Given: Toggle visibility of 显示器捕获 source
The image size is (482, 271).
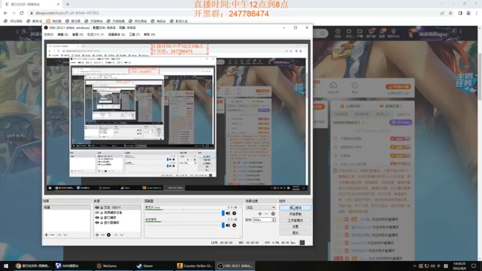Looking at the screenshot, I should 97,222.
